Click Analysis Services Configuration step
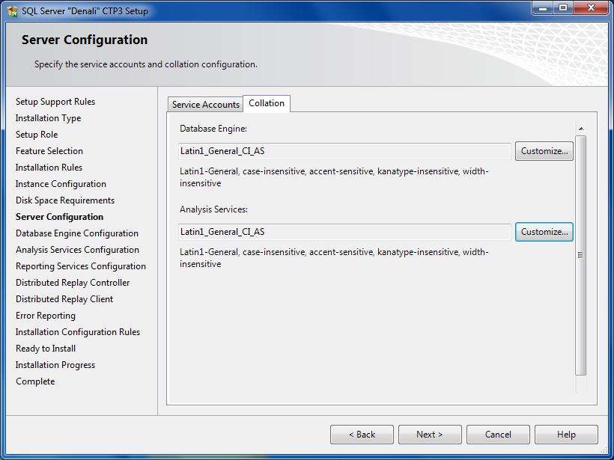The image size is (614, 460). tap(77, 250)
